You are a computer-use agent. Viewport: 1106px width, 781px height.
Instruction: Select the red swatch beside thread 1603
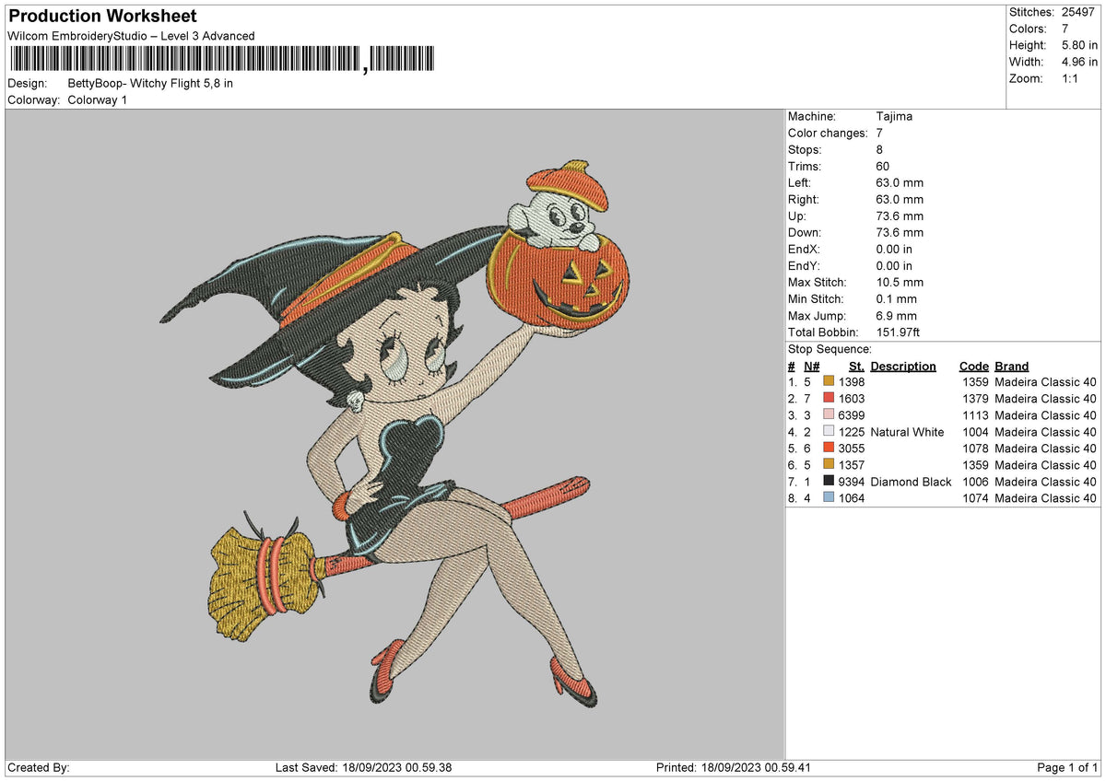click(828, 398)
